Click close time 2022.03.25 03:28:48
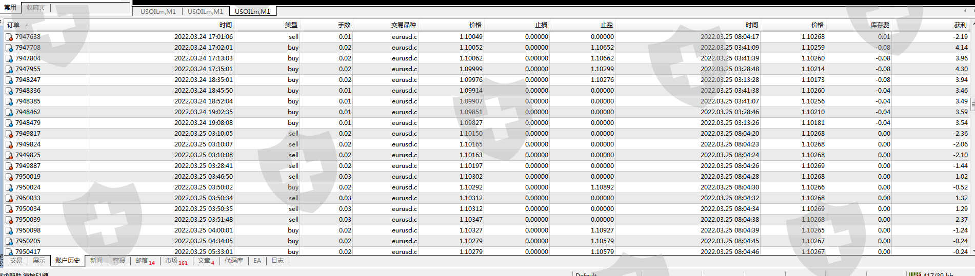Viewport: 975px width, 276px height. [730, 69]
